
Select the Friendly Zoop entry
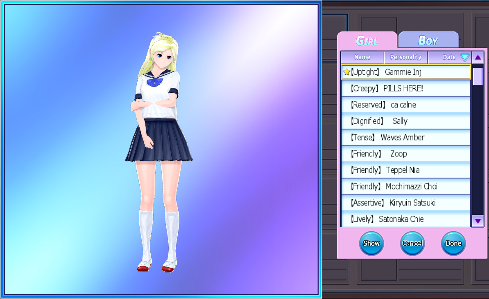coord(406,154)
